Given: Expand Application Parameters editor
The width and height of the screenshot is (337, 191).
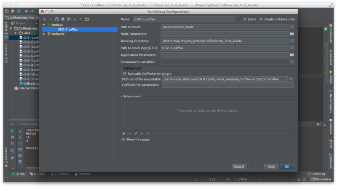Looking at the screenshot, I should pyautogui.click(x=292, y=55).
